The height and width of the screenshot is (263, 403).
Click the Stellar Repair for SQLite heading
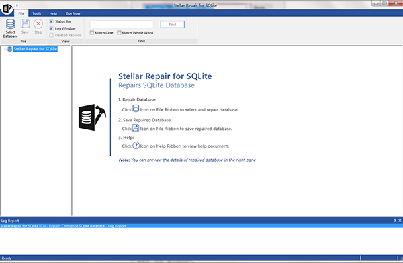165,76
